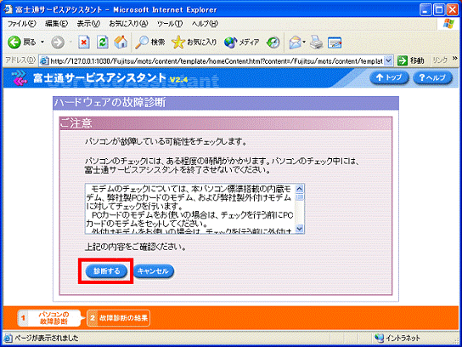Viewport: 462px width, 347px height.
Task: Open the ツール(T) menu
Action: (x=170, y=24)
